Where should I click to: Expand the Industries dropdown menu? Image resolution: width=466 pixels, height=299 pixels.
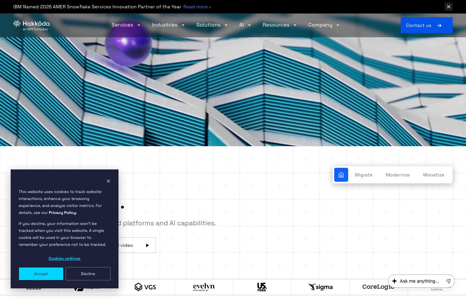pyautogui.click(x=168, y=25)
